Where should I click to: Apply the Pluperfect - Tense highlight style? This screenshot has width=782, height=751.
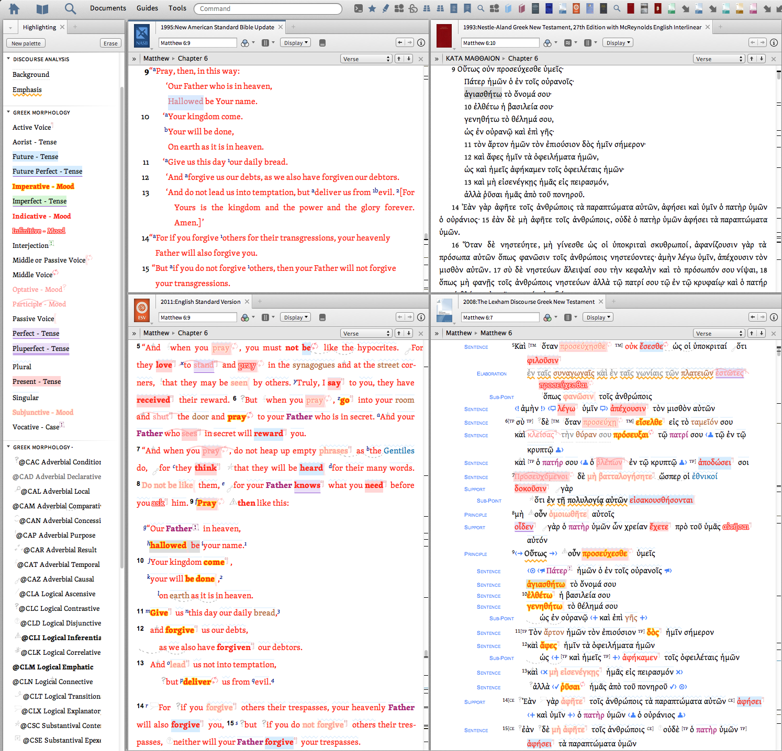41,349
